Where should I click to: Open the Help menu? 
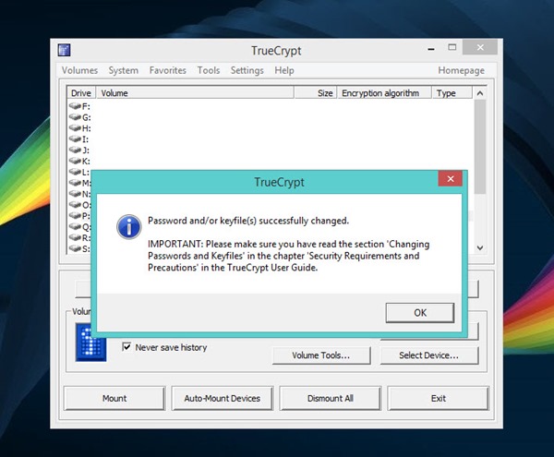click(x=284, y=70)
